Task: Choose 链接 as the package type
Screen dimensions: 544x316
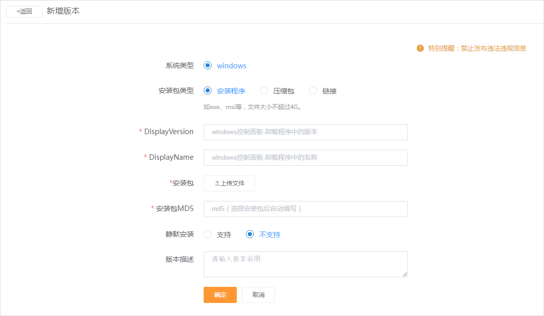Action: pyautogui.click(x=313, y=91)
